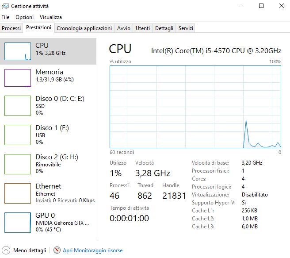Select the Memoria mini graph in sidebar
This screenshot has height=258, width=290.
pyautogui.click(x=18, y=78)
